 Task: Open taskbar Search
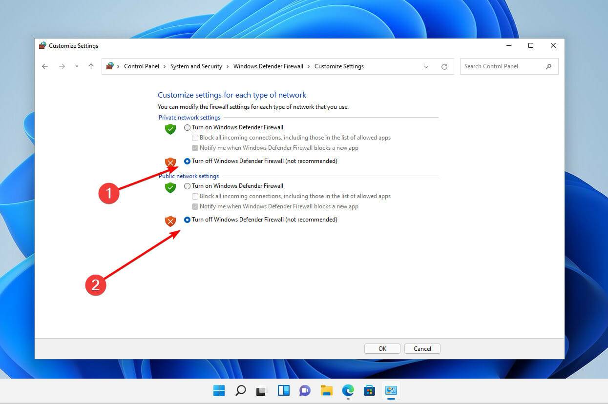(x=240, y=390)
